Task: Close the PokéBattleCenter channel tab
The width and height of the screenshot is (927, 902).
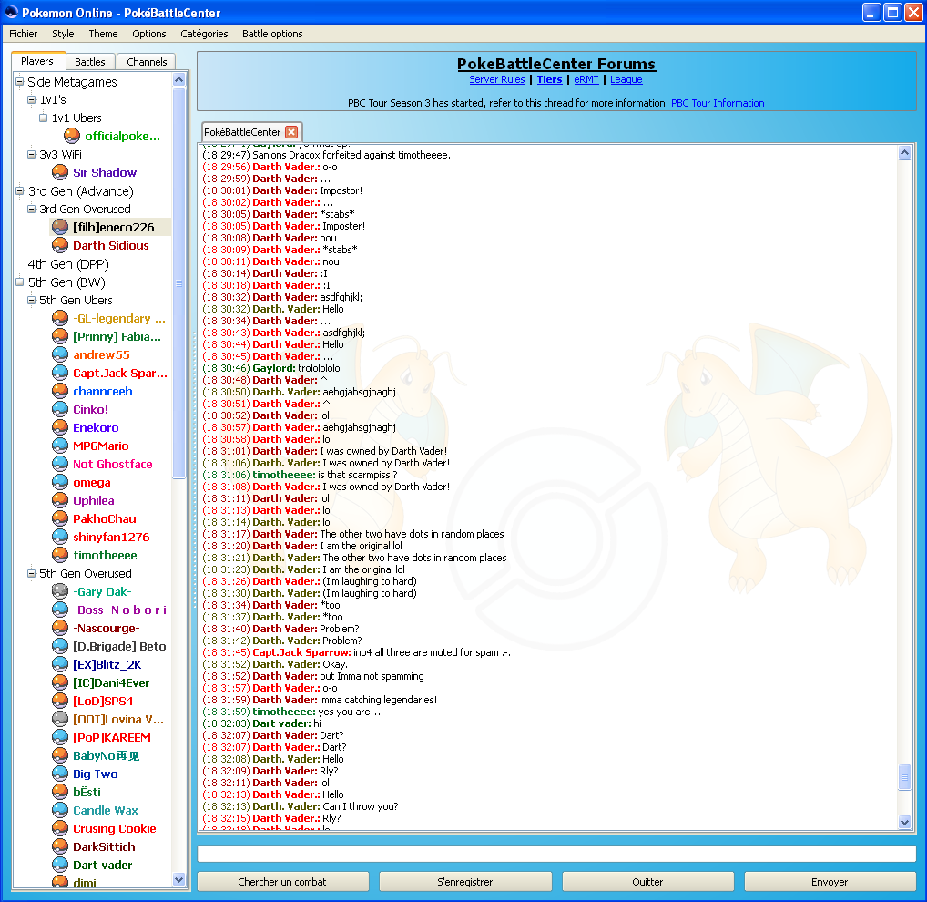Action: click(291, 132)
